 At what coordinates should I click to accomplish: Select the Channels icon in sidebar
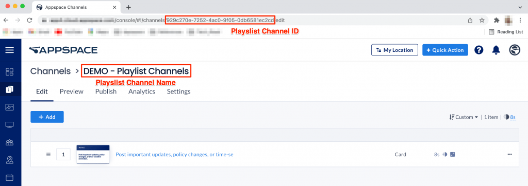point(9,89)
